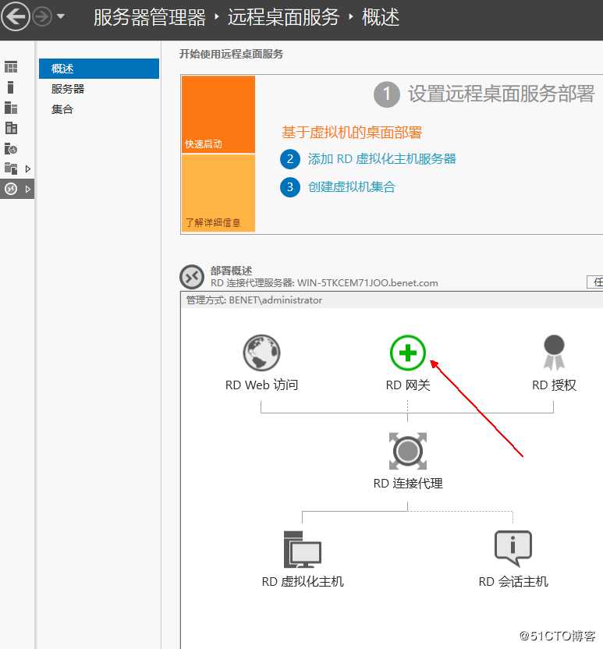Click the step 2 numbered circle
The width and height of the screenshot is (603, 649).
click(x=290, y=159)
